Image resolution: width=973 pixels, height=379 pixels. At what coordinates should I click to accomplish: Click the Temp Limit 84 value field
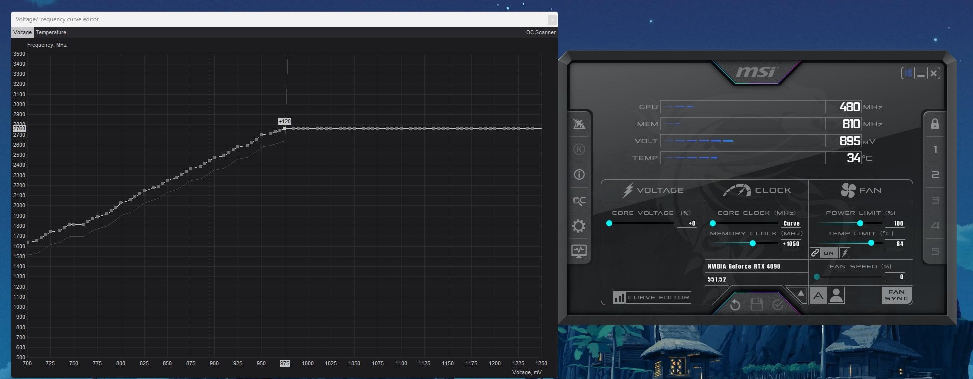click(x=895, y=244)
